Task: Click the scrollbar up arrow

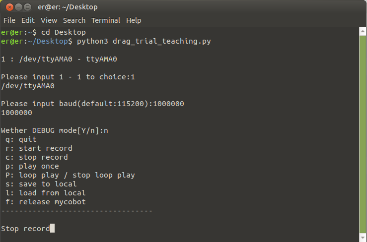Action: [x=363, y=31]
